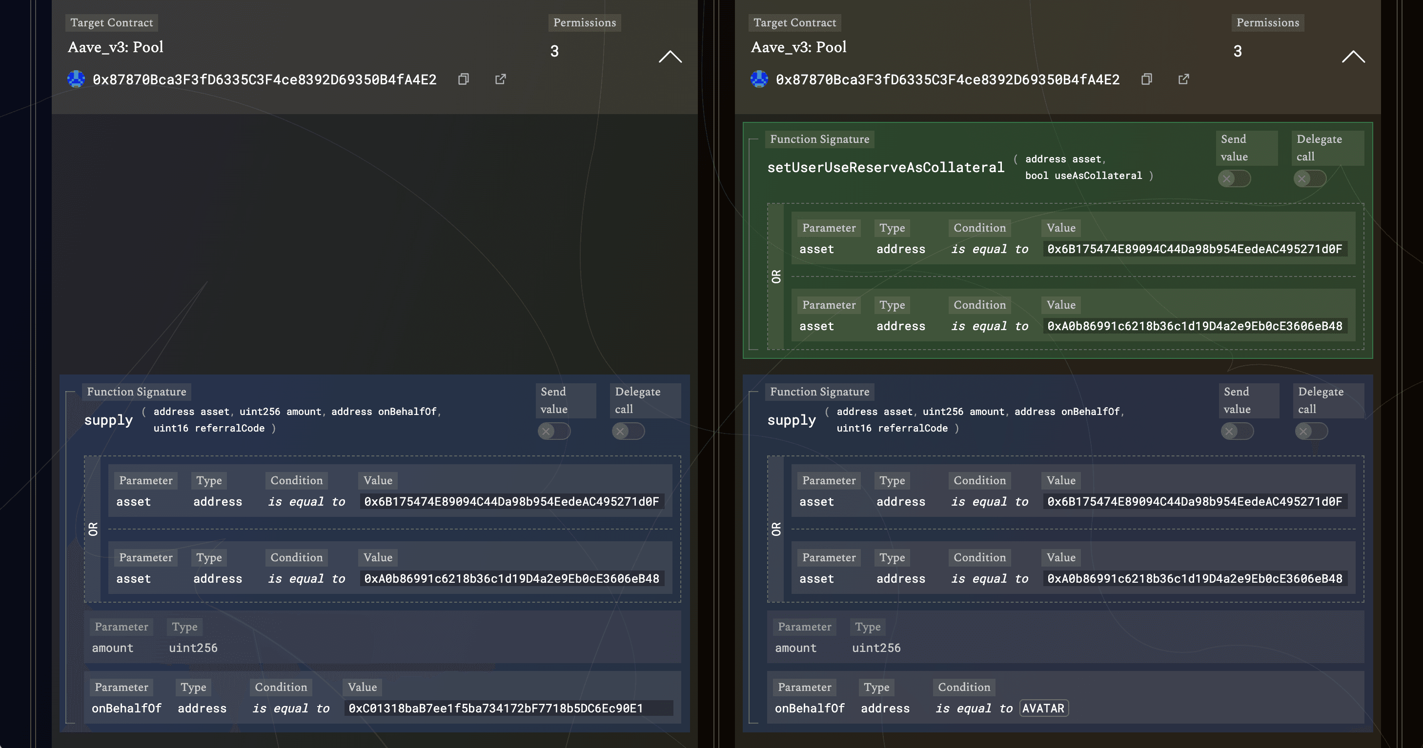Screen dimensions: 1423x748
Task: Copy the left panel Aave_v3 Pool address
Action: 464,79
